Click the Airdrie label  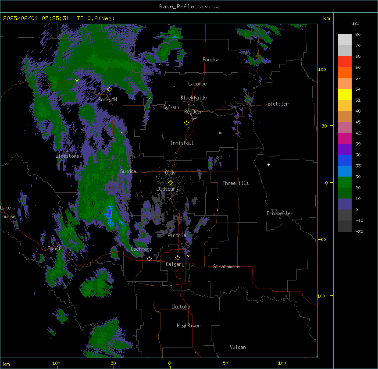click(177, 235)
